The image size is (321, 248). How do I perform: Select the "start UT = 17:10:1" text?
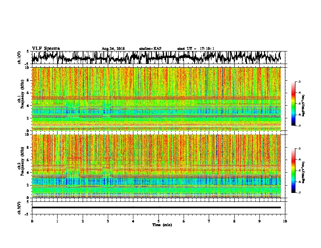tap(196, 49)
